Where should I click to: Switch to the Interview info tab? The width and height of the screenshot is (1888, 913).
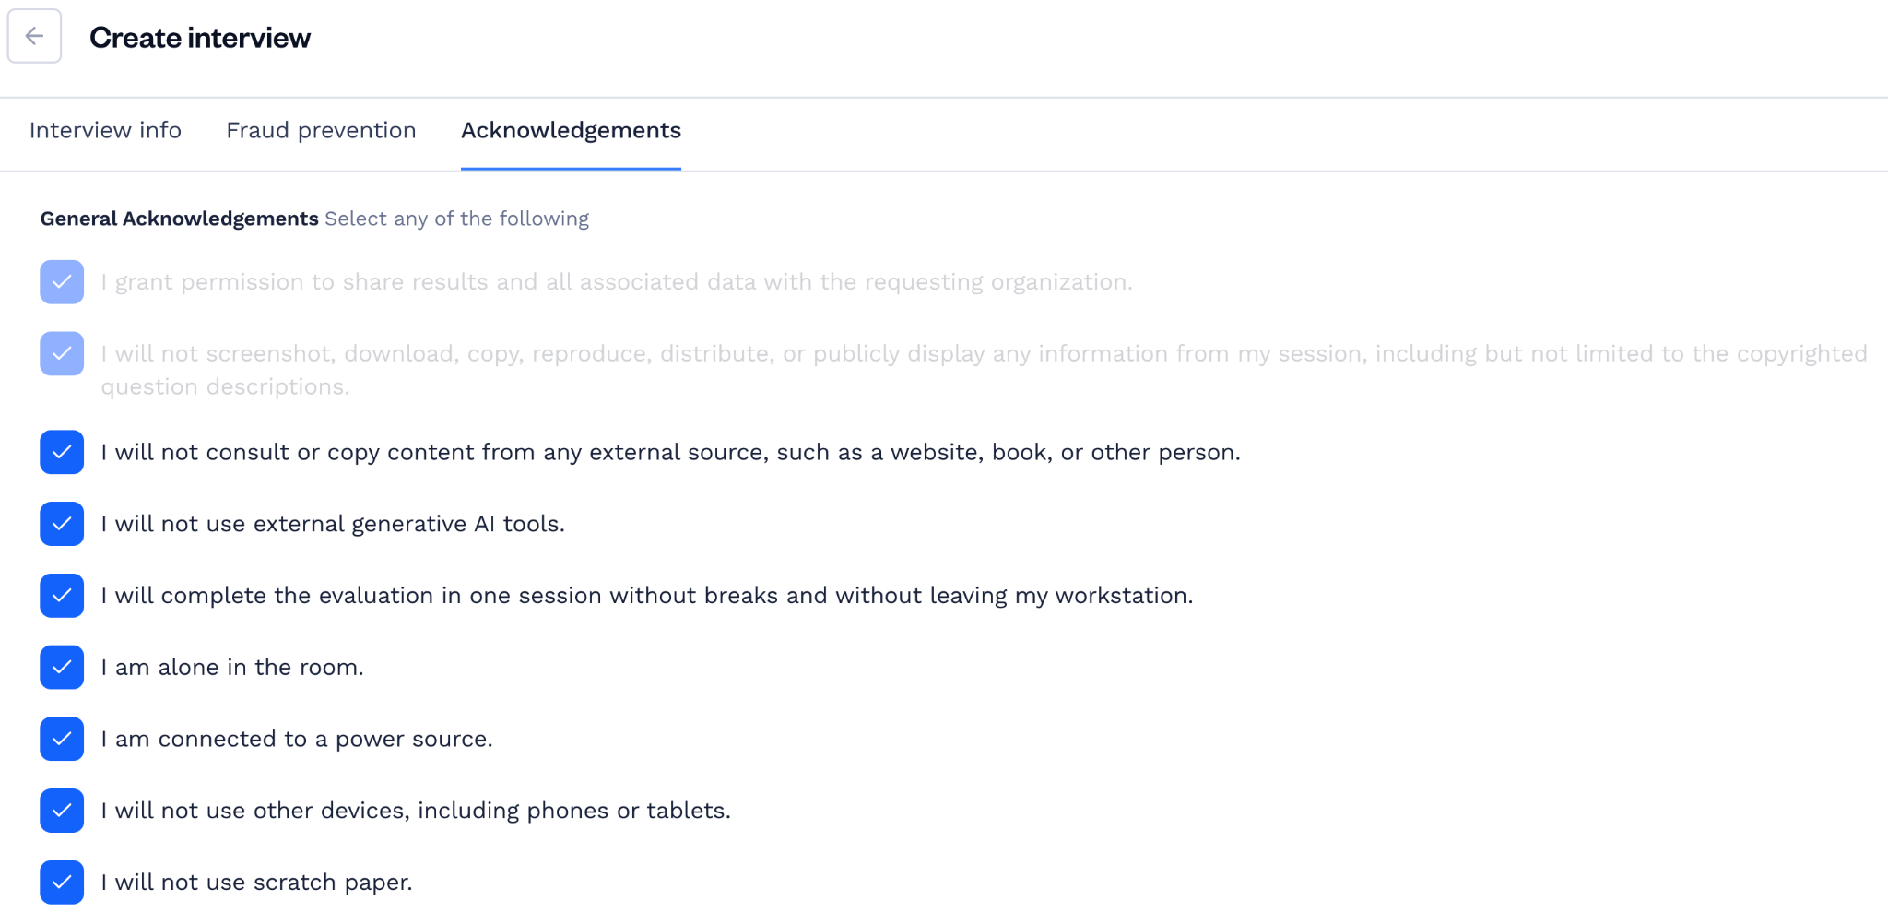click(105, 131)
